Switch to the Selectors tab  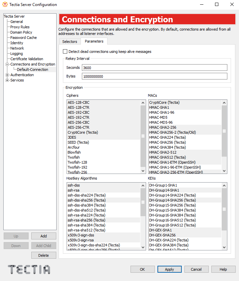click(x=70, y=42)
